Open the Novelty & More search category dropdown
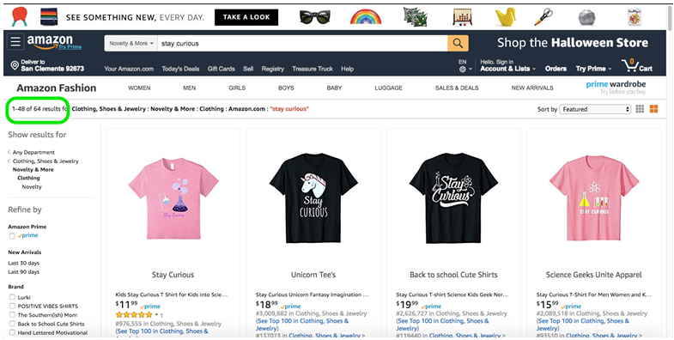This screenshot has width=674, height=340. click(x=131, y=44)
